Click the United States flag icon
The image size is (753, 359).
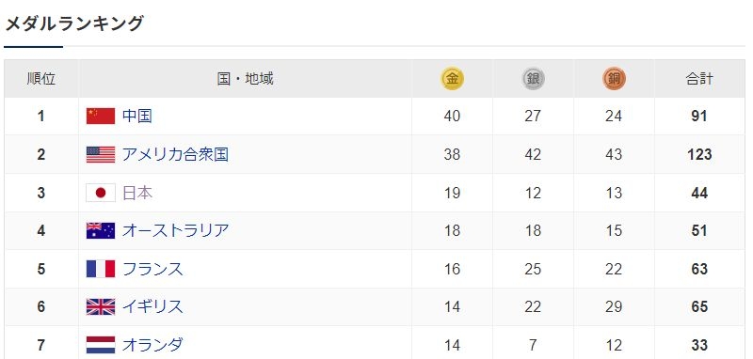[x=101, y=154]
